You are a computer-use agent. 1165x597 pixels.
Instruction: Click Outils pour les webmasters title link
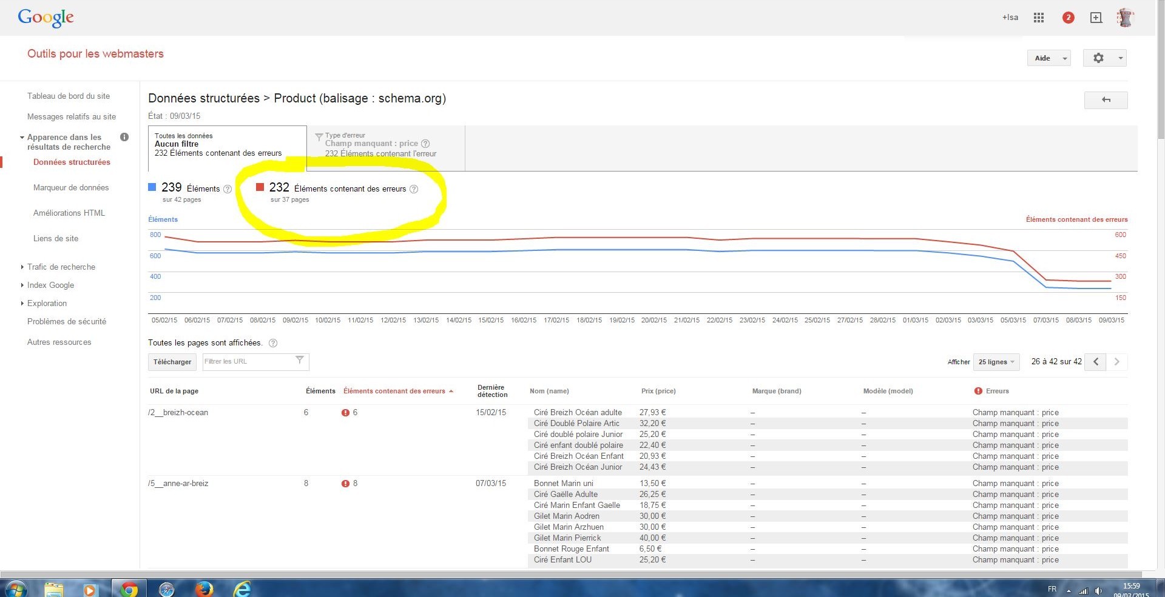click(x=95, y=53)
